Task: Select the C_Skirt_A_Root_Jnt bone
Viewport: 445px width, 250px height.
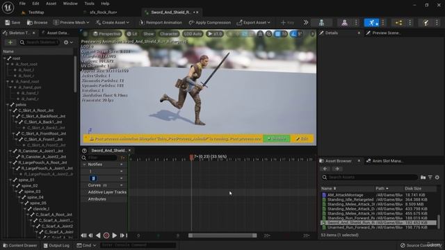Action: (x=35, y=110)
